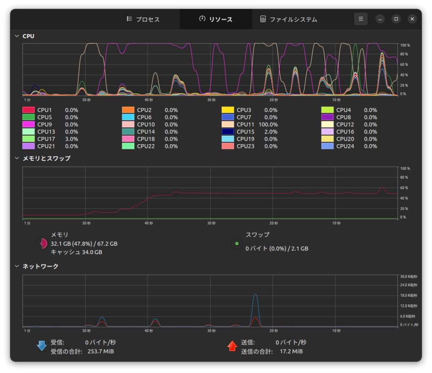Select the CPU11 color swatch
Image resolution: width=432 pixels, height=373 pixels.
(x=228, y=124)
